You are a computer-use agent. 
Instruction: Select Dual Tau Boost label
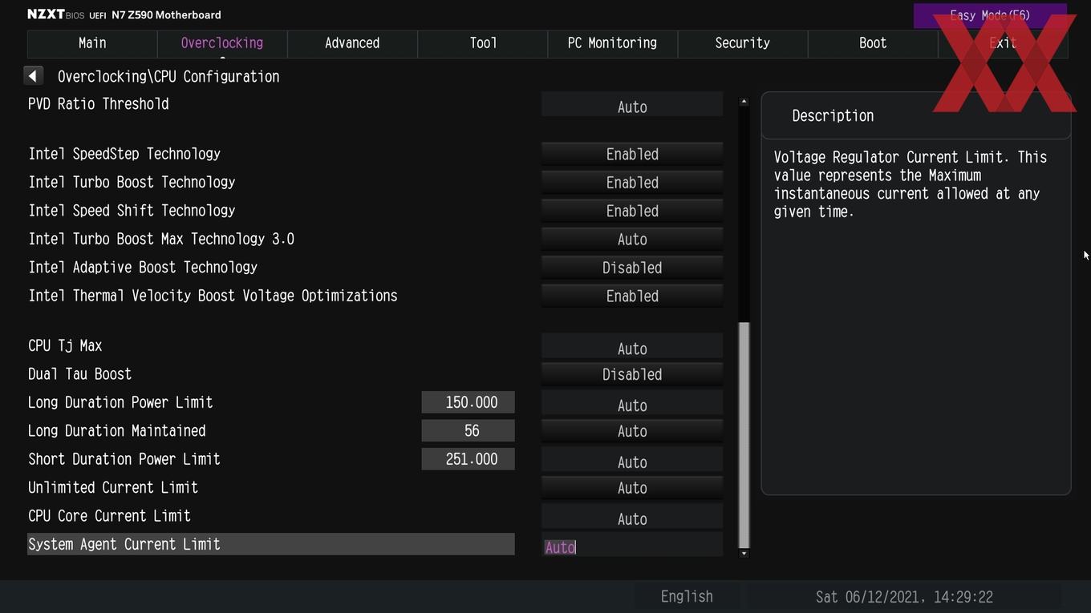point(79,374)
